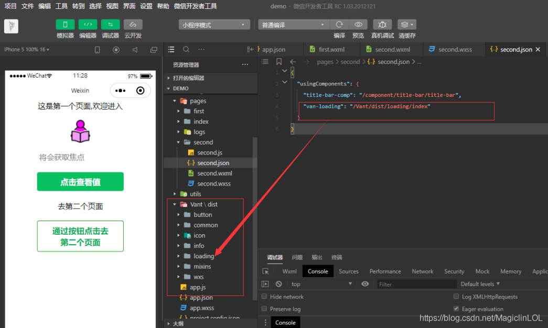The image size is (548, 328).
Task: Collapse the DEMO project section
Action: click(x=210, y=89)
